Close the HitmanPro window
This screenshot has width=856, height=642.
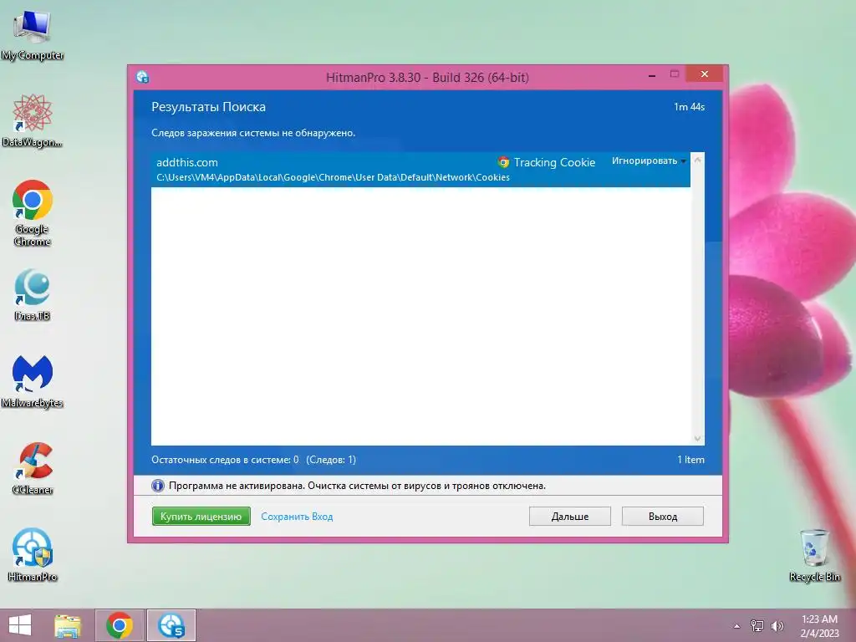(x=704, y=74)
